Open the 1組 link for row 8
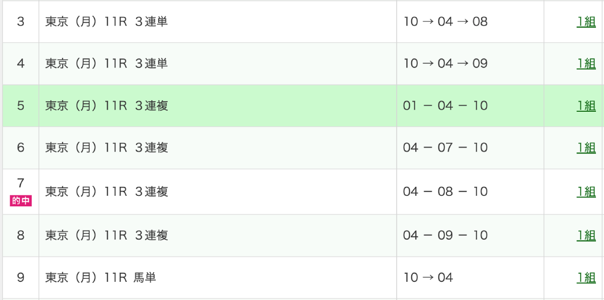 tap(586, 235)
